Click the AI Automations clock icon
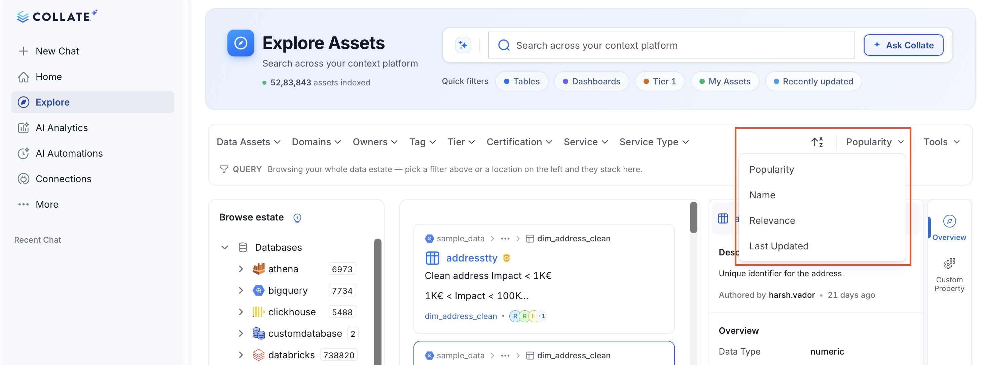 (x=23, y=153)
